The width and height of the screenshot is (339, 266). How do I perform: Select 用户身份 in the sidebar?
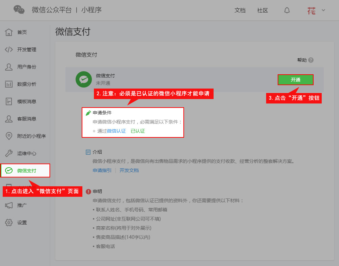point(26,67)
